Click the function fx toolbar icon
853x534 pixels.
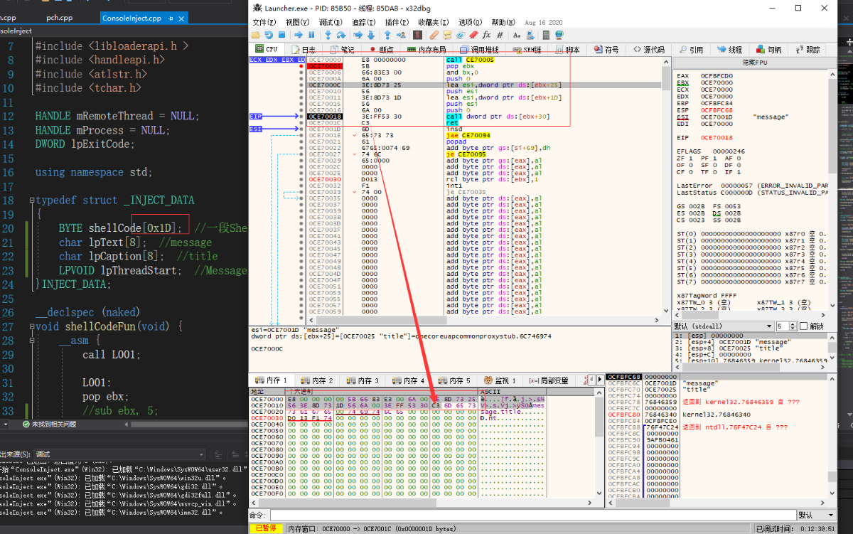(x=487, y=34)
